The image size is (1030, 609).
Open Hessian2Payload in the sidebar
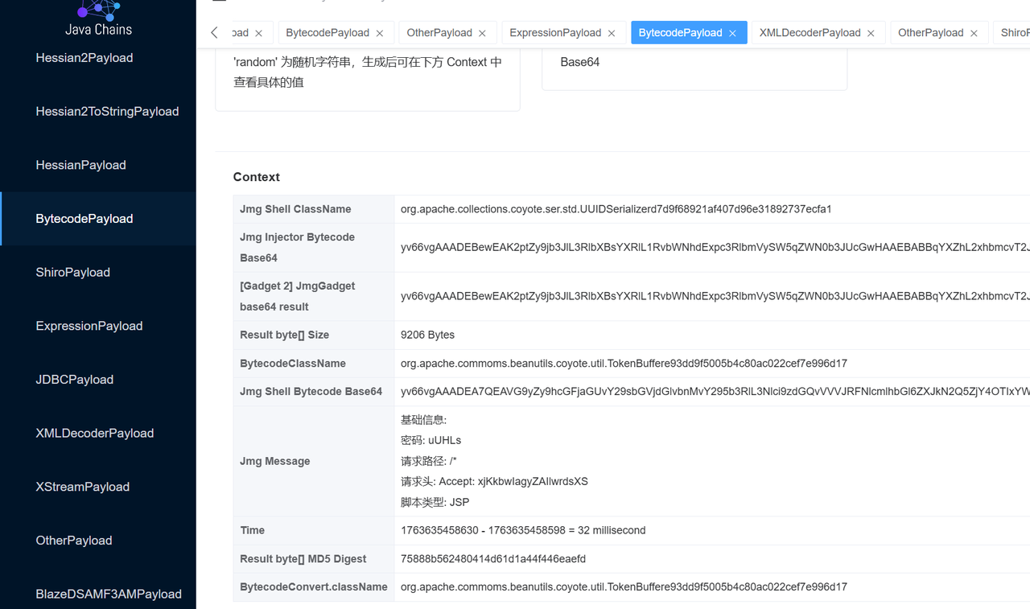(84, 58)
